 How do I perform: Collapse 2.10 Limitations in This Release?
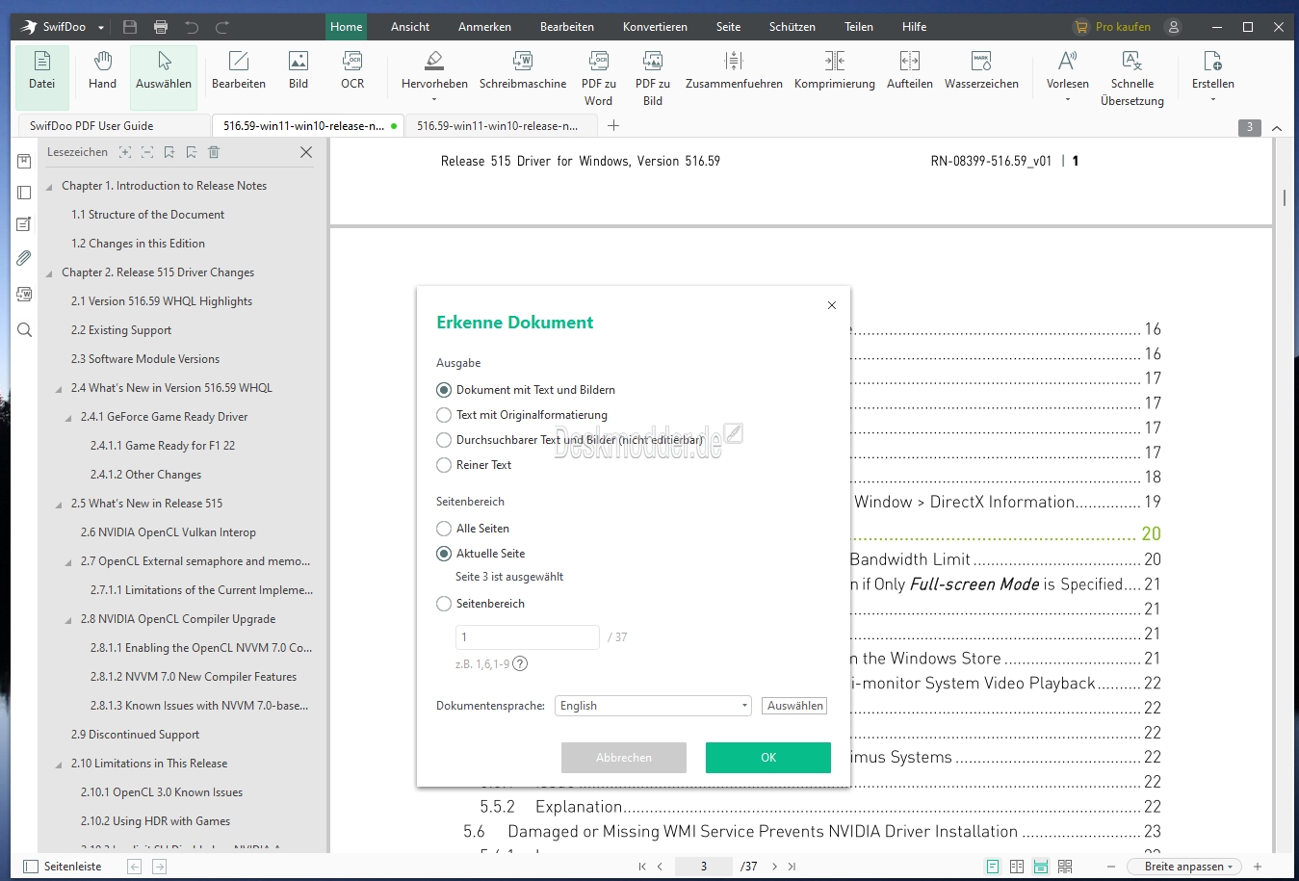click(59, 764)
